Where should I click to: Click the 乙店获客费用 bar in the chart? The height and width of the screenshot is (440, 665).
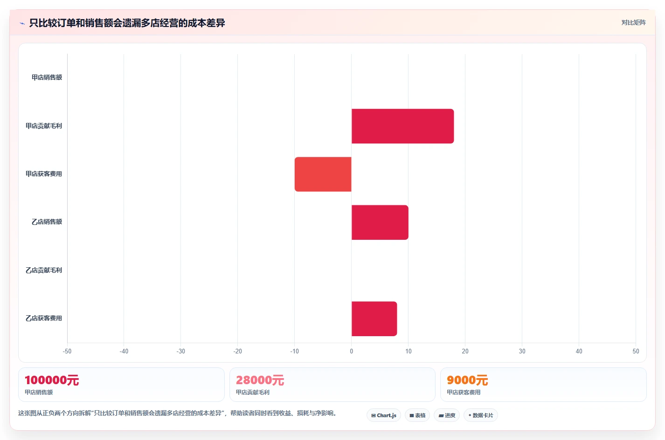(x=374, y=318)
